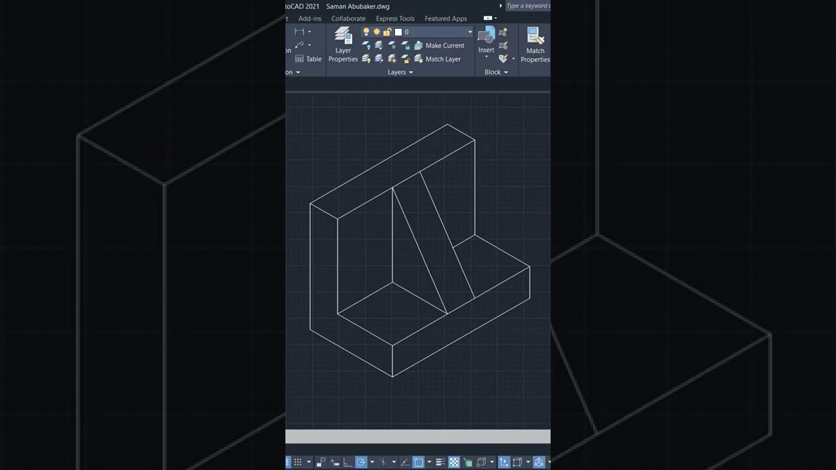Open 3D Object Snap dropdown
This screenshot has width=836, height=470.
[x=492, y=462]
